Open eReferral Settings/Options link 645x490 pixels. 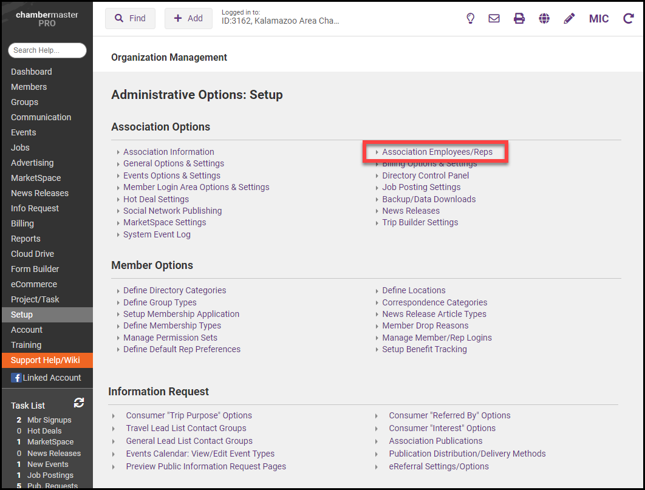point(439,466)
